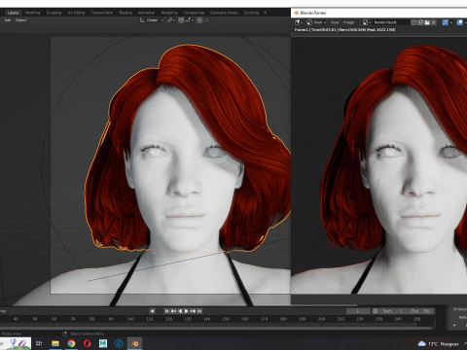Open the Modeling workspace tab
This screenshot has width=467, height=350.
pos(32,13)
